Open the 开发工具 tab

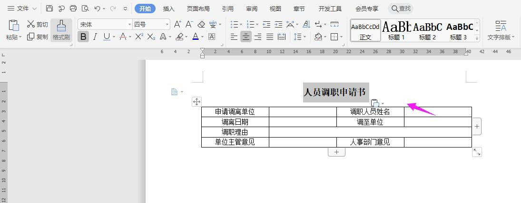point(330,9)
